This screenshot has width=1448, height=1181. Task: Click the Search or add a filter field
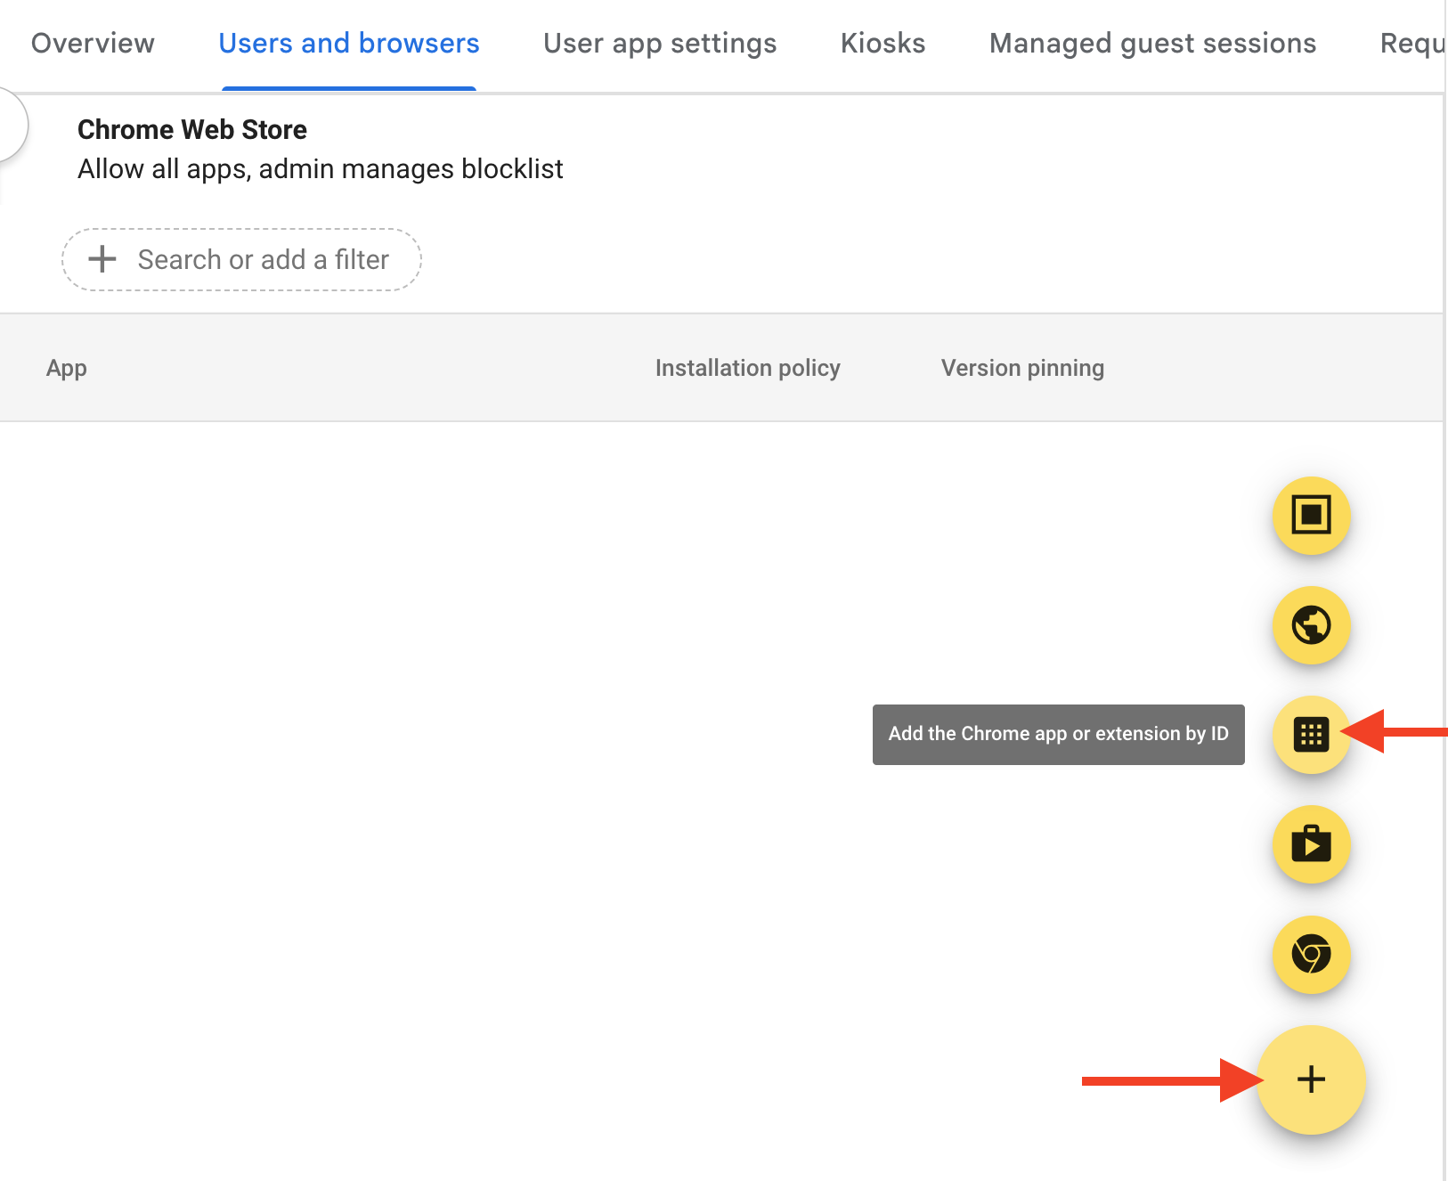point(263,259)
